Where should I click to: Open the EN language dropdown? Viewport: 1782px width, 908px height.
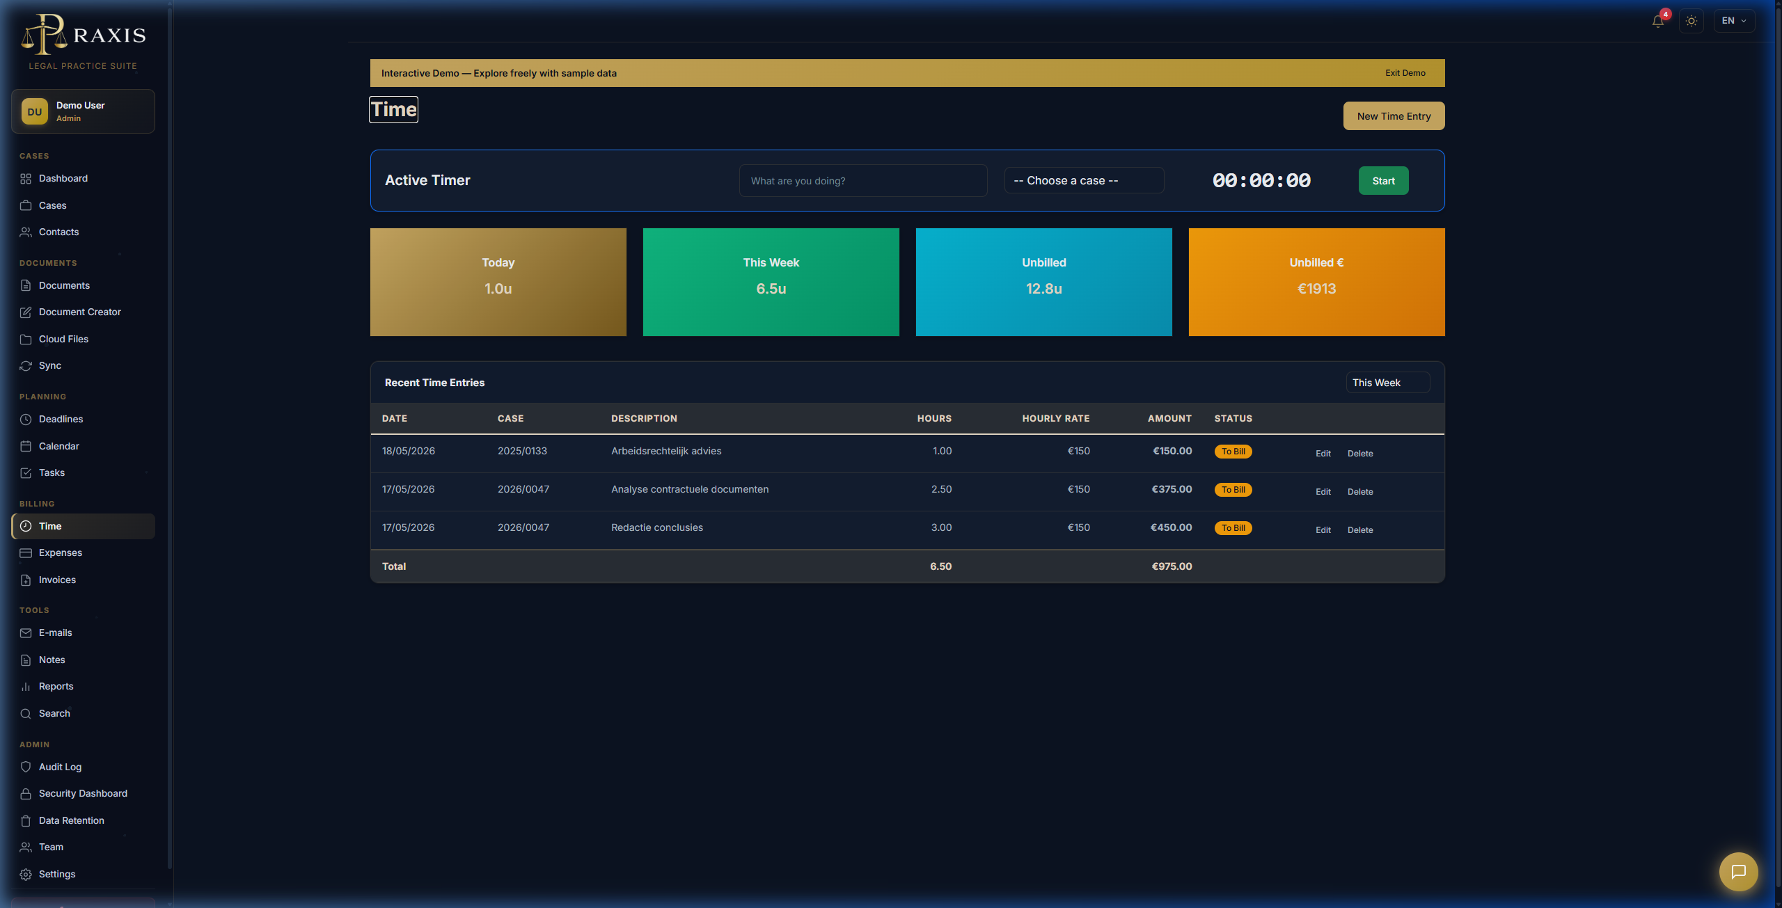click(x=1734, y=21)
